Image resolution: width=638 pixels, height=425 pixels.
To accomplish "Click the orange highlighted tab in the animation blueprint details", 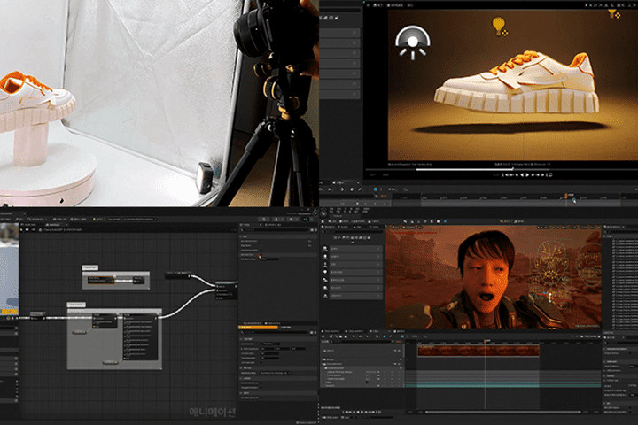I will (x=258, y=327).
